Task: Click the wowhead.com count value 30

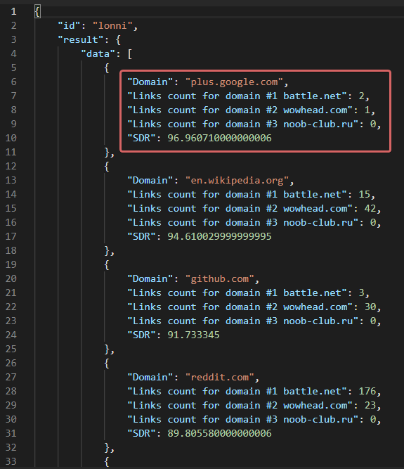Action: [x=370, y=307]
